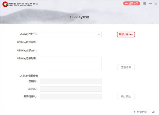Viewport: 159px width, 115px height.
Task: Click the signal bars icon in status bar
Action: click(153, 112)
